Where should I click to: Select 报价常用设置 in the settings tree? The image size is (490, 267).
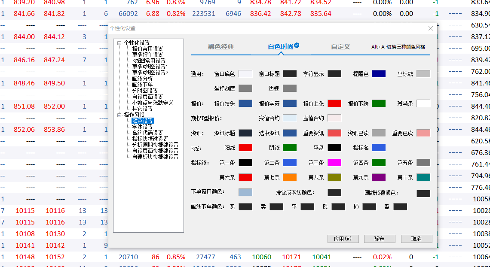coord(147,49)
